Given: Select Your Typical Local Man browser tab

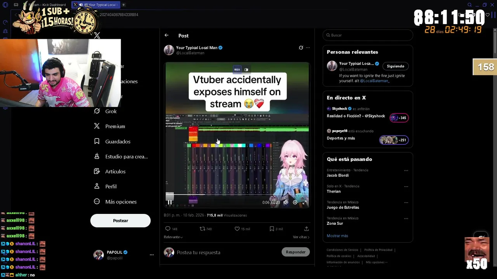Looking at the screenshot, I should click(96, 5).
